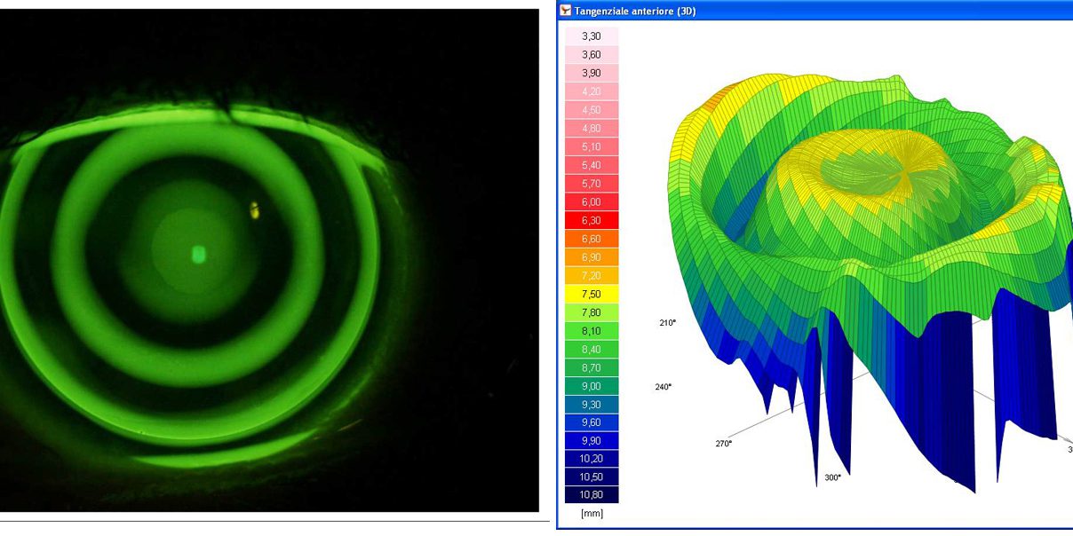Pick the 5,40 red scale swatch
Viewport: 1073px width, 536px height.
pos(591,165)
